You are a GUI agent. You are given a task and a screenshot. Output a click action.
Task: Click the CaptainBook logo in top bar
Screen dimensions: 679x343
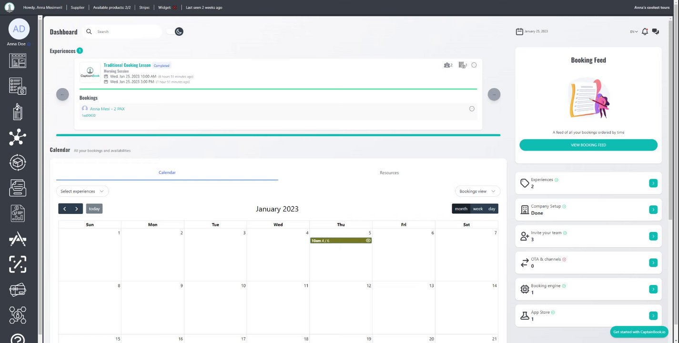point(9,7)
